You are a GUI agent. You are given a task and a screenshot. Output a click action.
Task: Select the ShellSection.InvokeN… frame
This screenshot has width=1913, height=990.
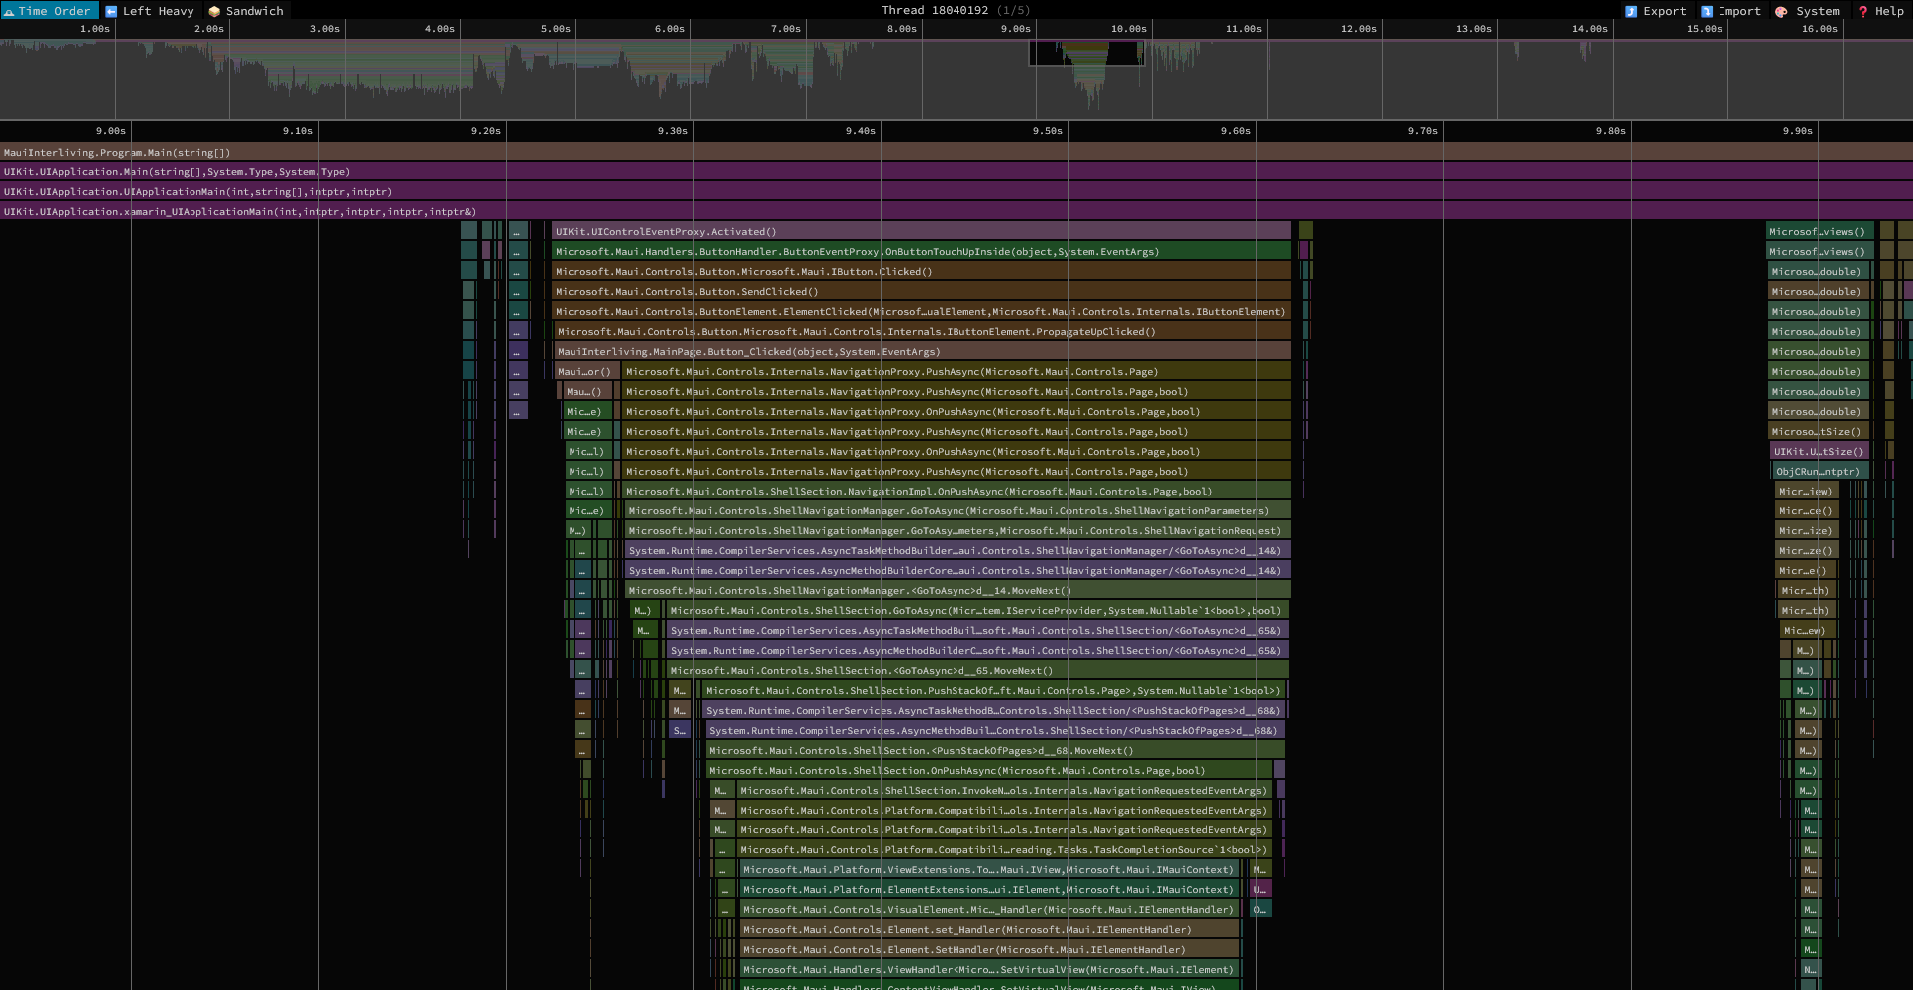[1005, 790]
